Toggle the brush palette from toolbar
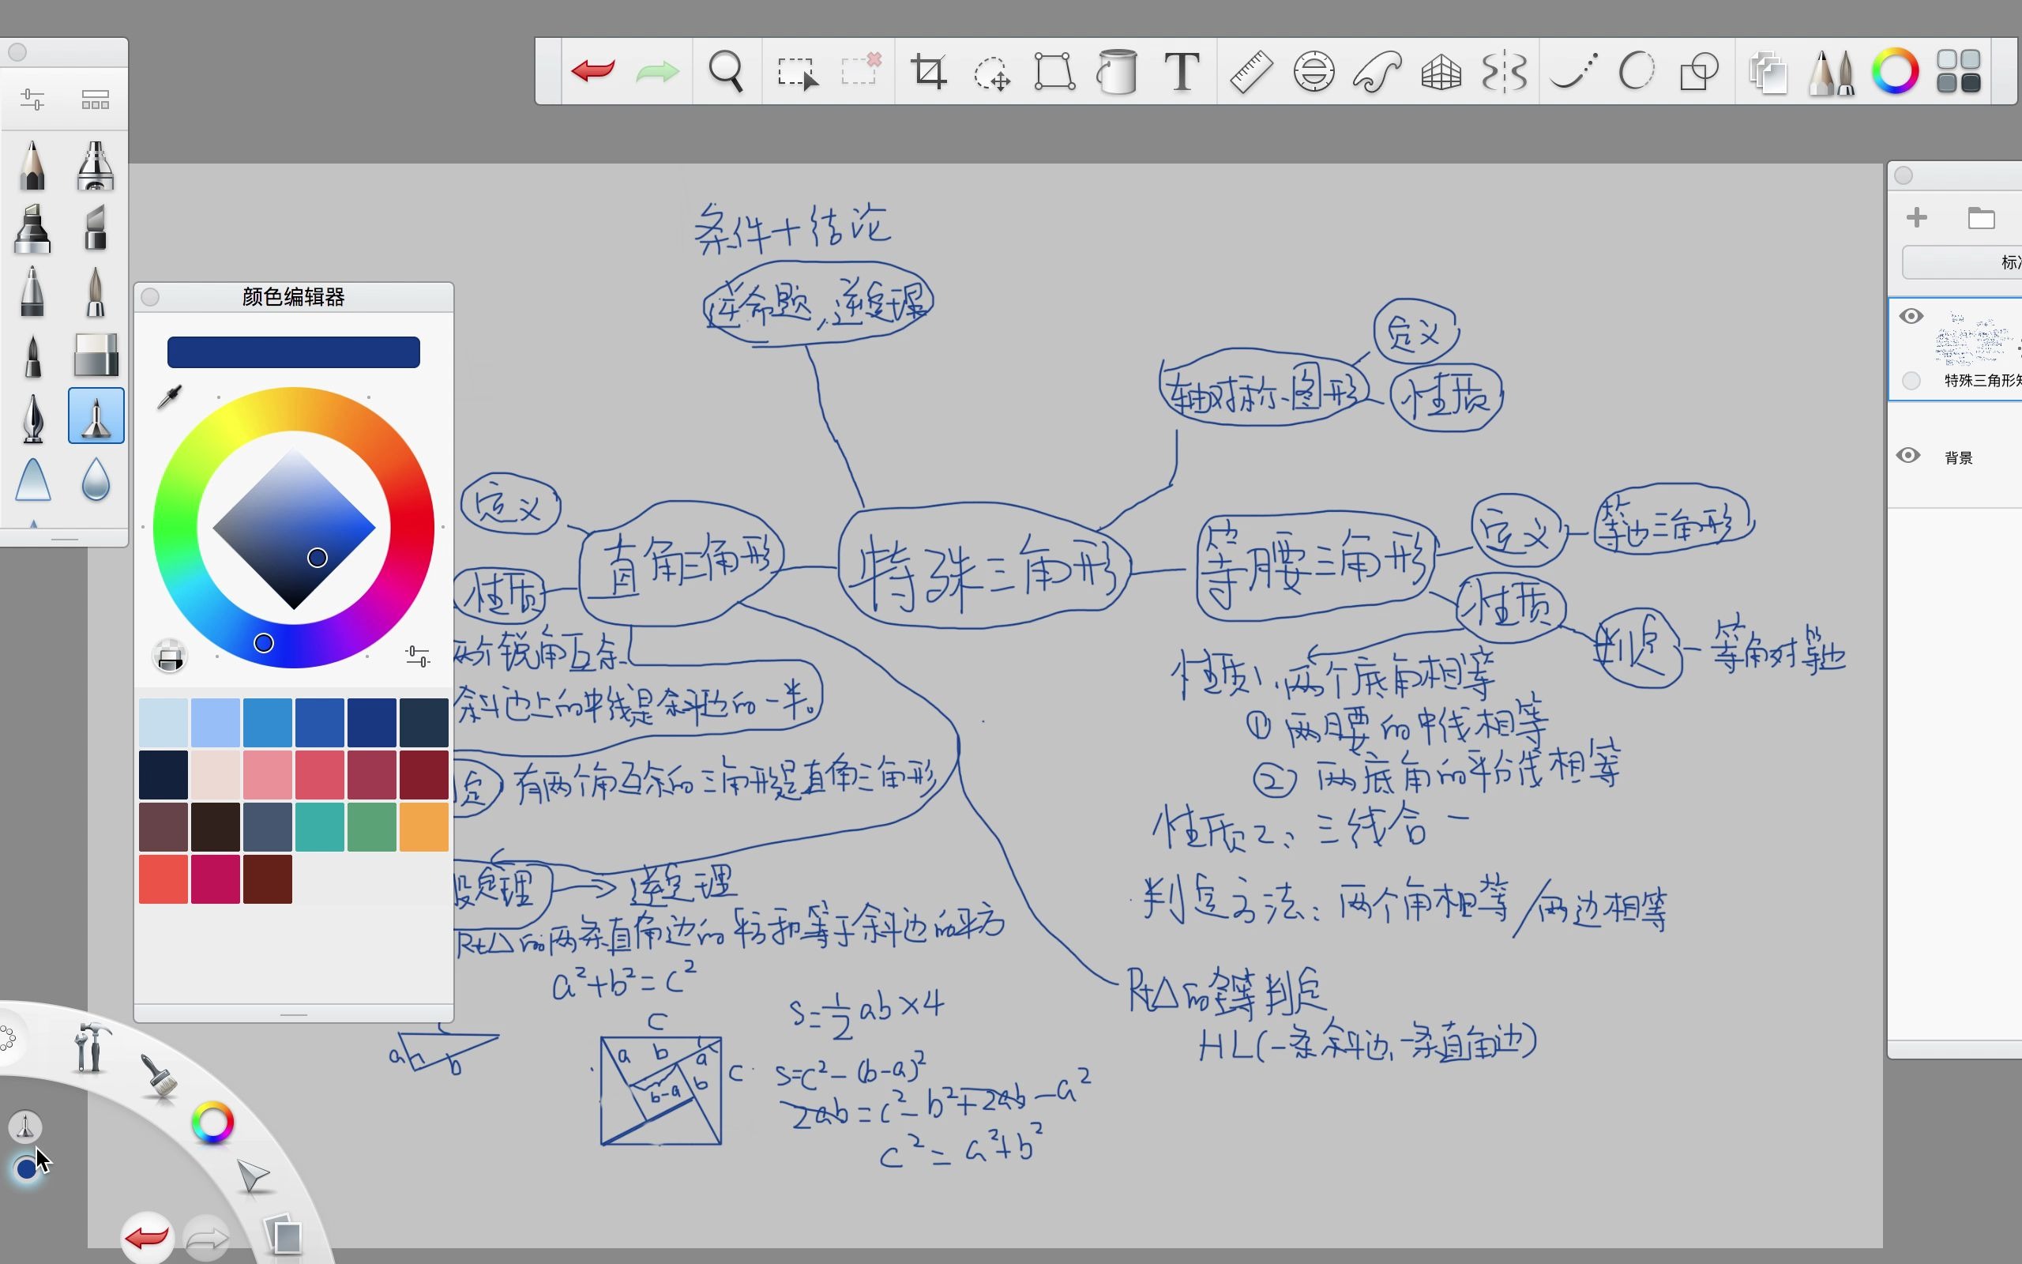Screen dimensions: 2022x1264 (1831, 73)
